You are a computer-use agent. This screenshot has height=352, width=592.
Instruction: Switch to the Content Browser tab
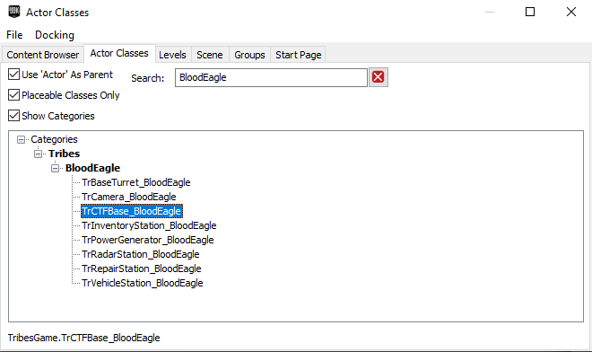pyautogui.click(x=43, y=55)
